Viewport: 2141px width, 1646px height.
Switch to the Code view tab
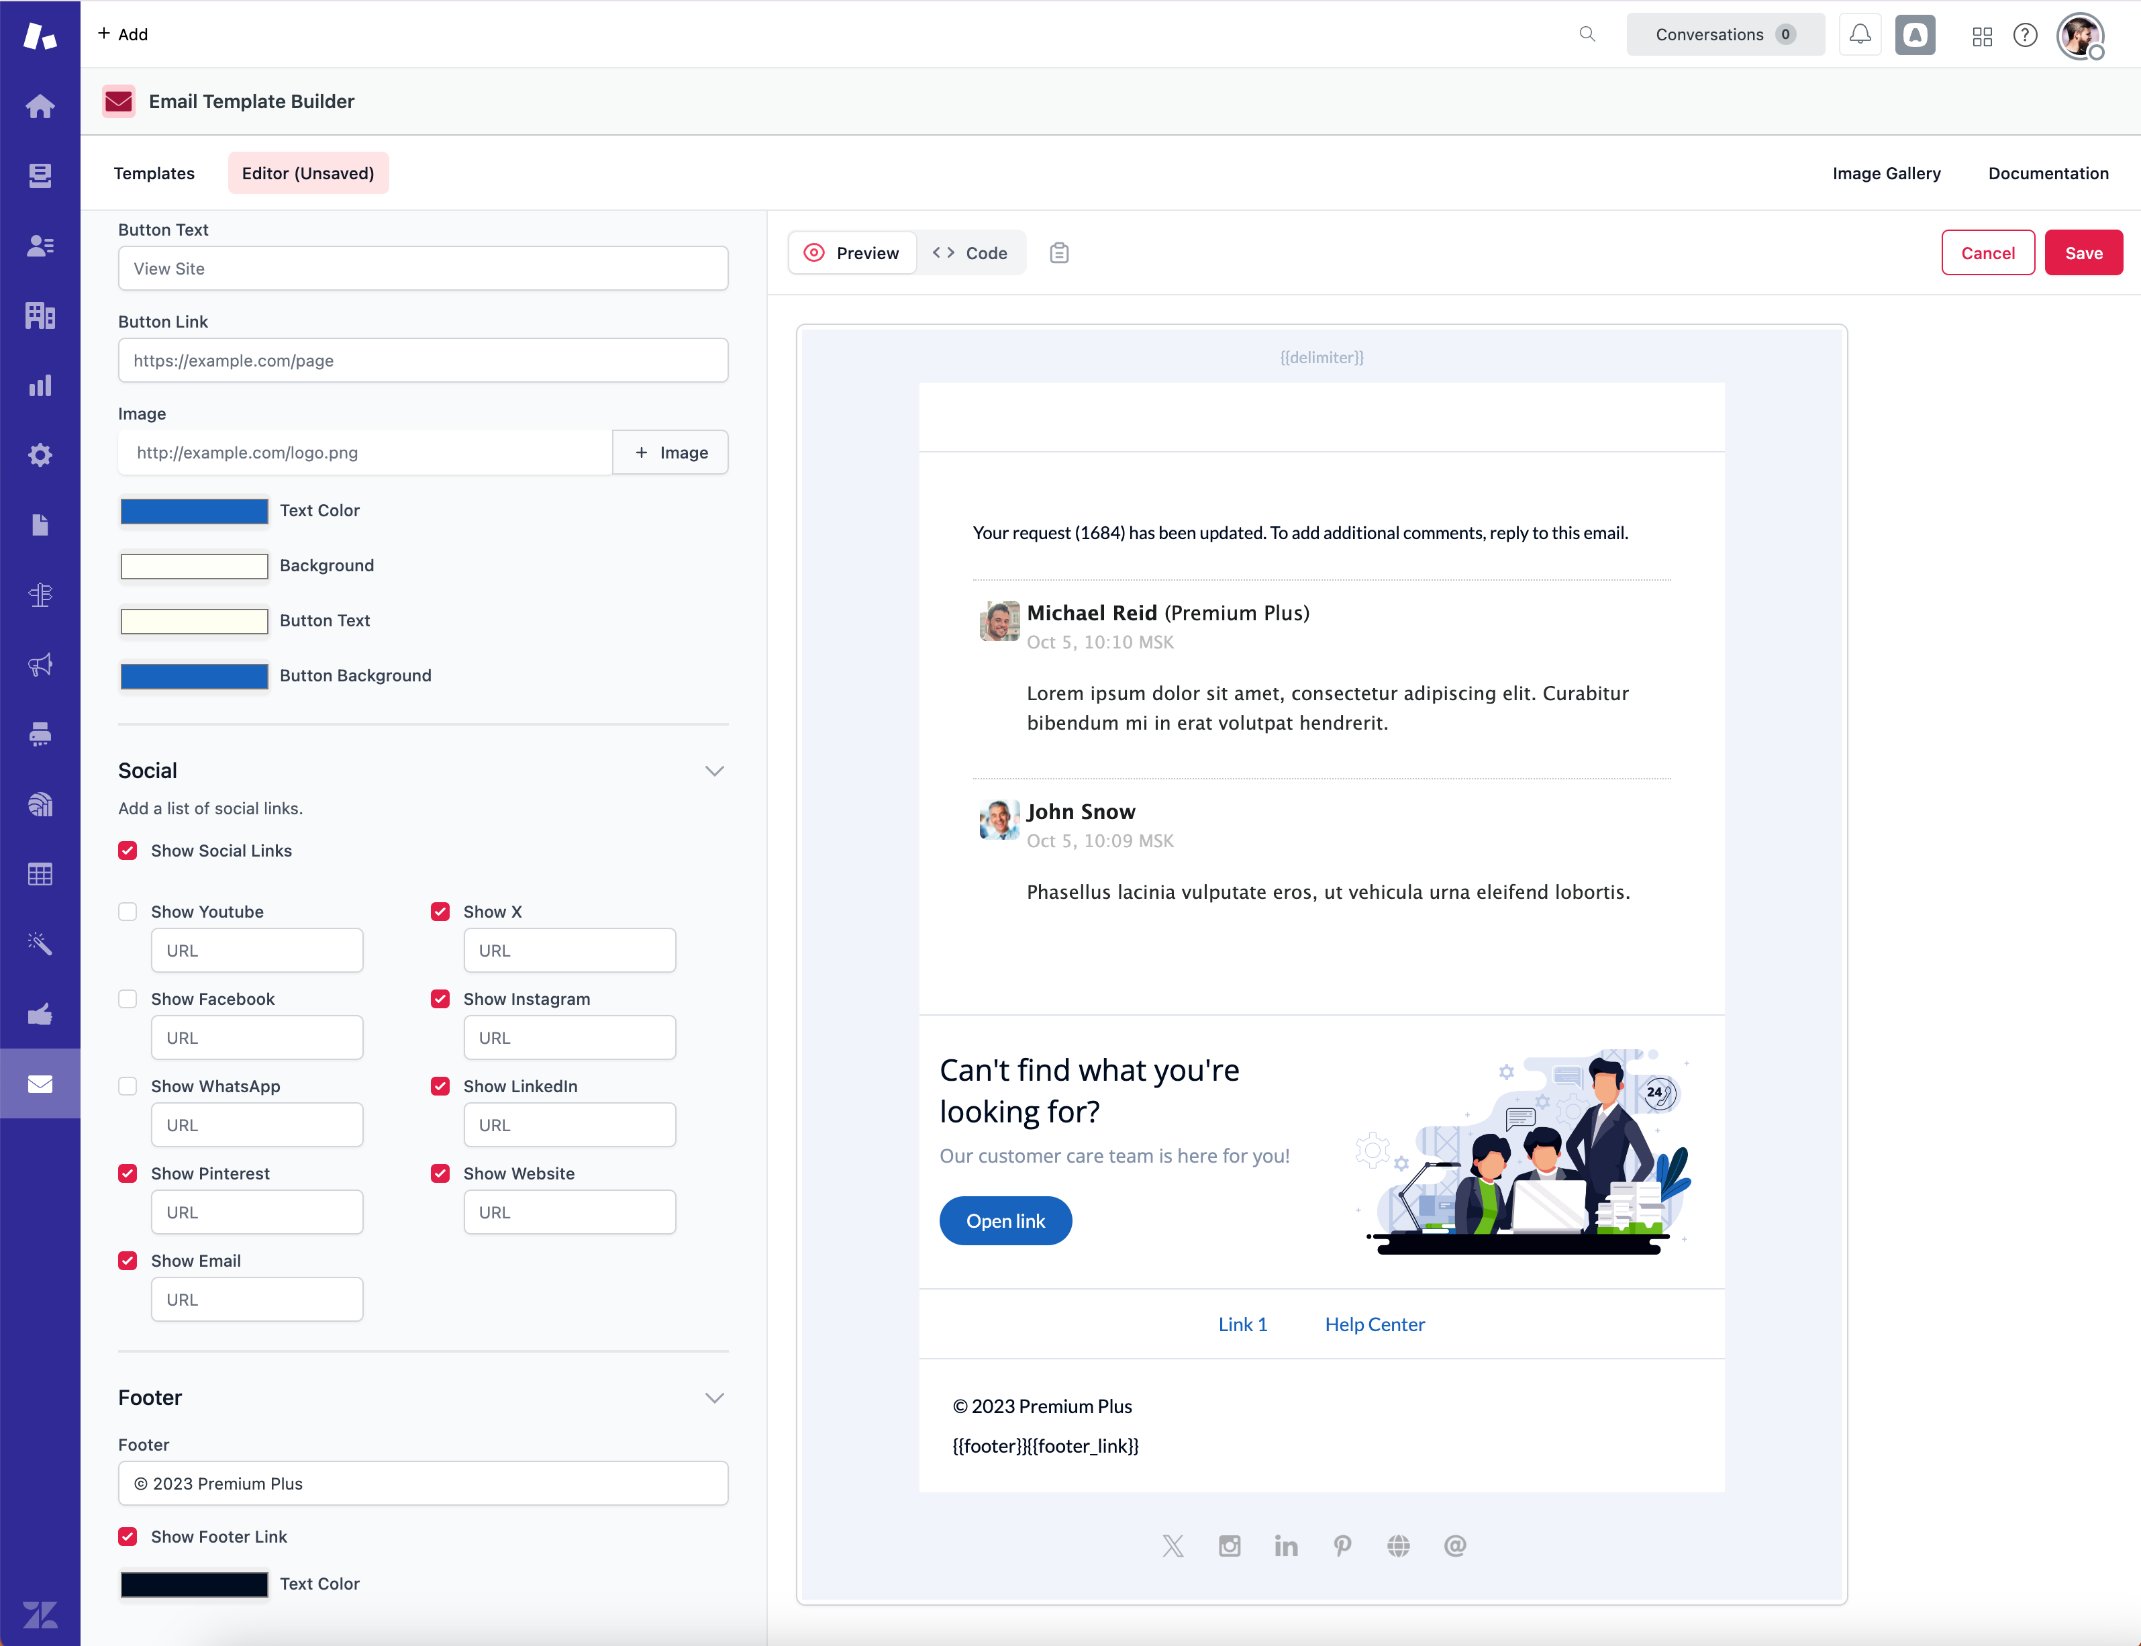(970, 253)
